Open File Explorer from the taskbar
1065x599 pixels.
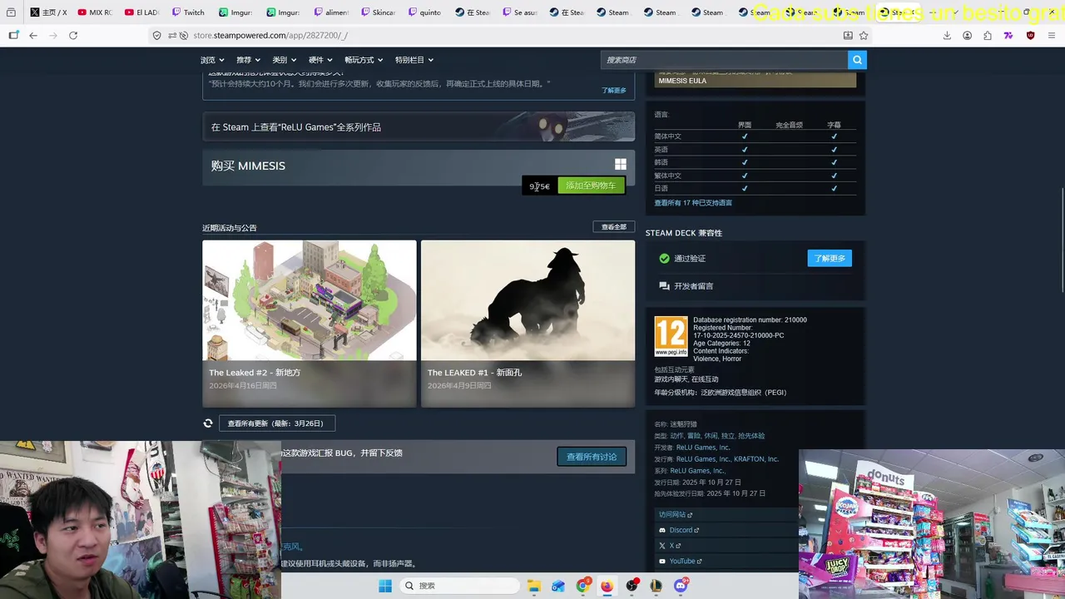coord(534,586)
